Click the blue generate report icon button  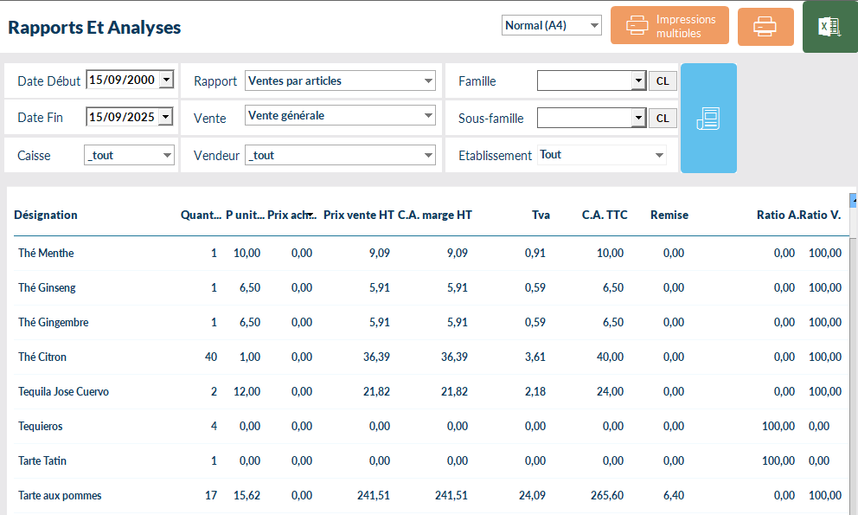tap(708, 119)
